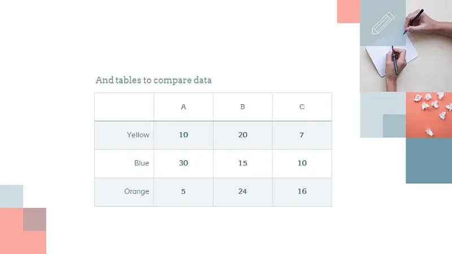The image size is (452, 254).
Task: Click the cell showing 16
Action: tap(302, 192)
